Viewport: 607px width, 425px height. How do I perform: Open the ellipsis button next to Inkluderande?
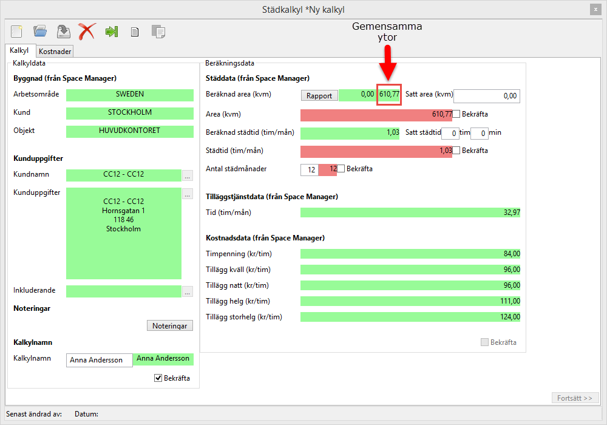[188, 291]
